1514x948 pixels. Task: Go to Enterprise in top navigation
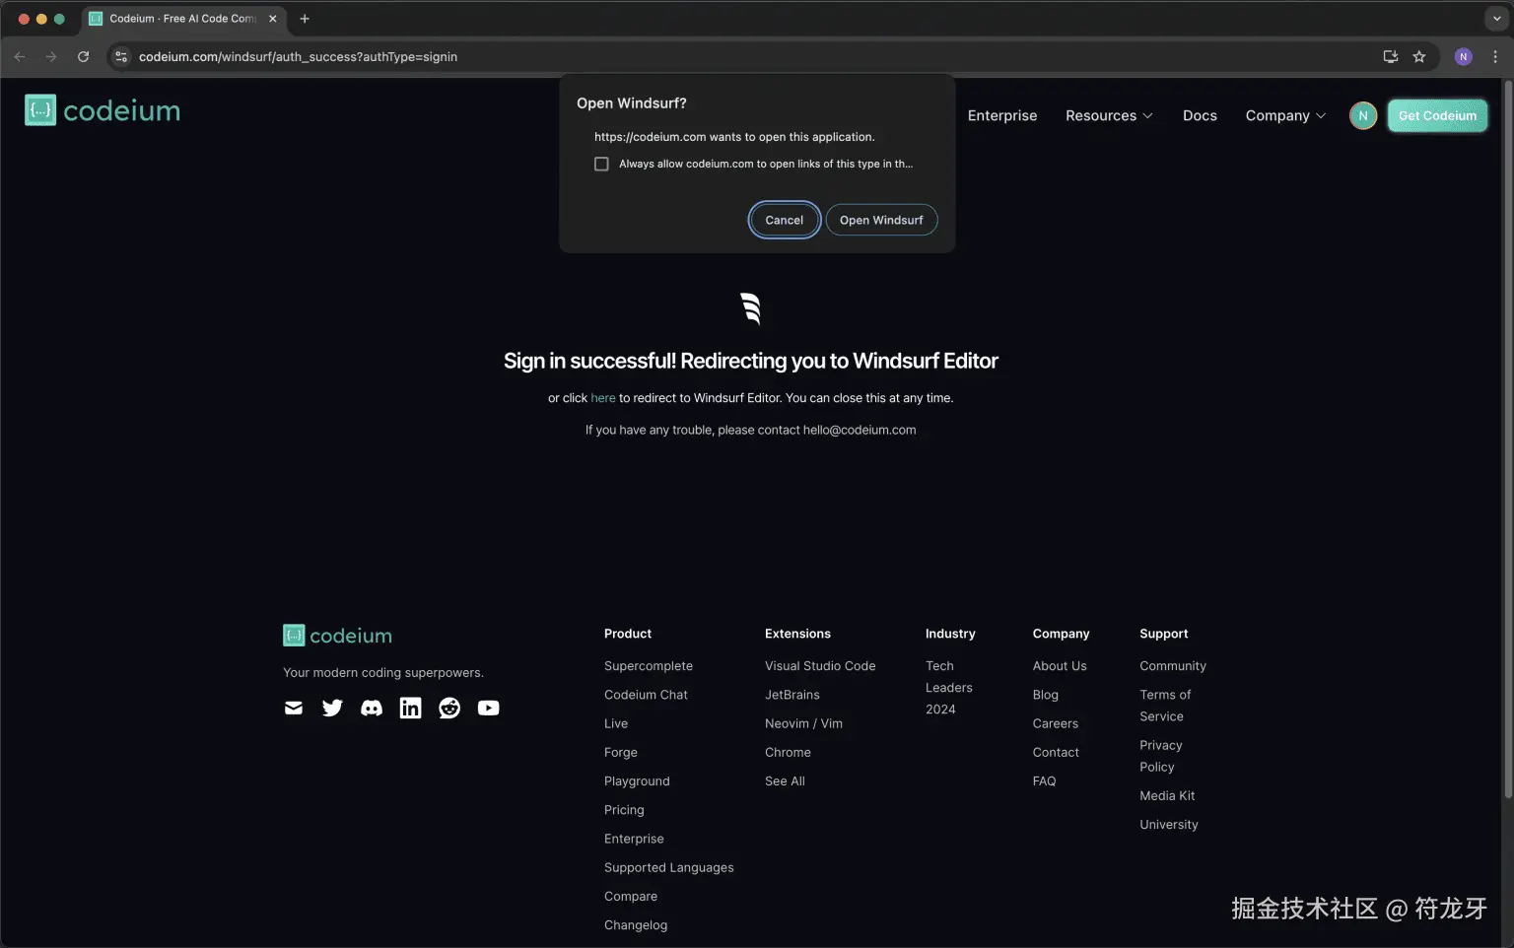[x=1002, y=115]
